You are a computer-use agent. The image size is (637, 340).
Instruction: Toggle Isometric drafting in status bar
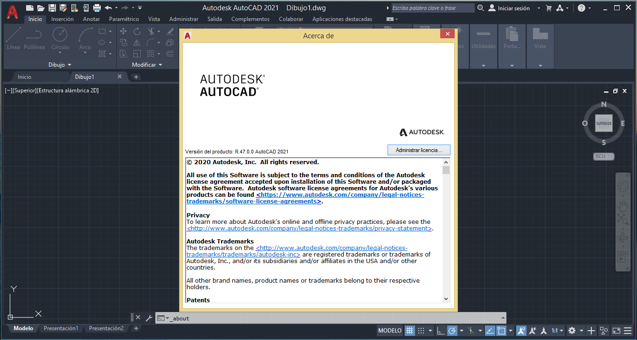point(471,331)
